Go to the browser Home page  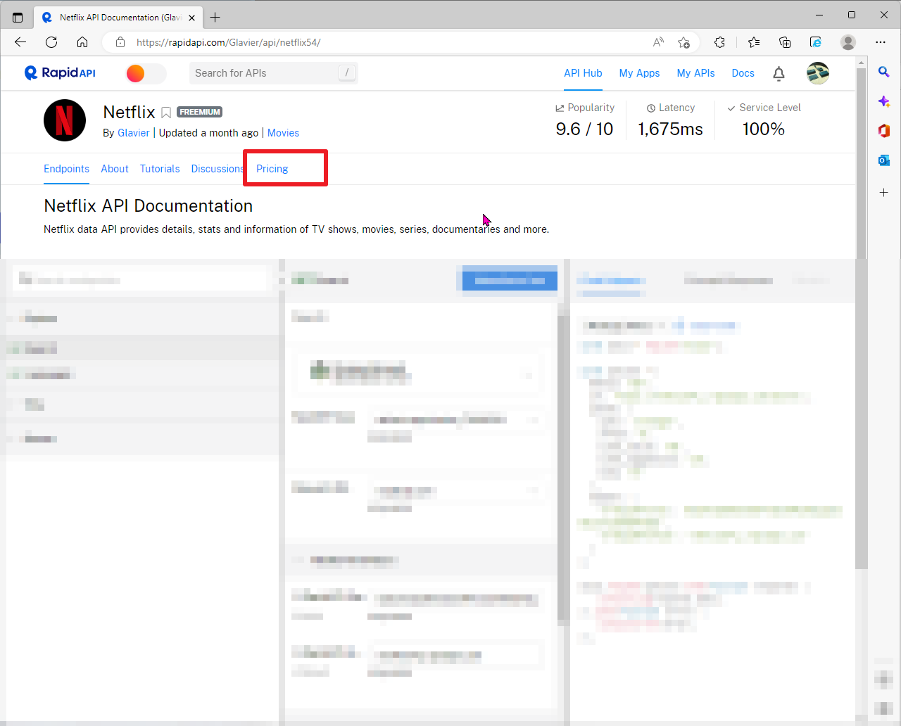tap(82, 42)
